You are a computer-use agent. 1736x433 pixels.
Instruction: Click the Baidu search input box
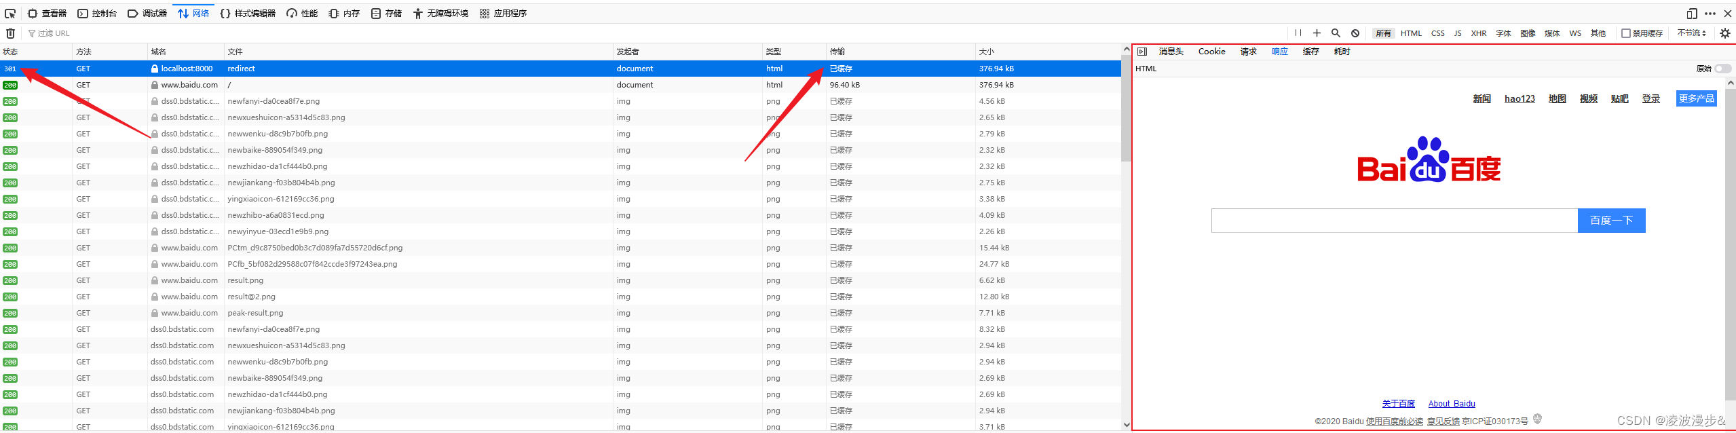click(x=1395, y=221)
